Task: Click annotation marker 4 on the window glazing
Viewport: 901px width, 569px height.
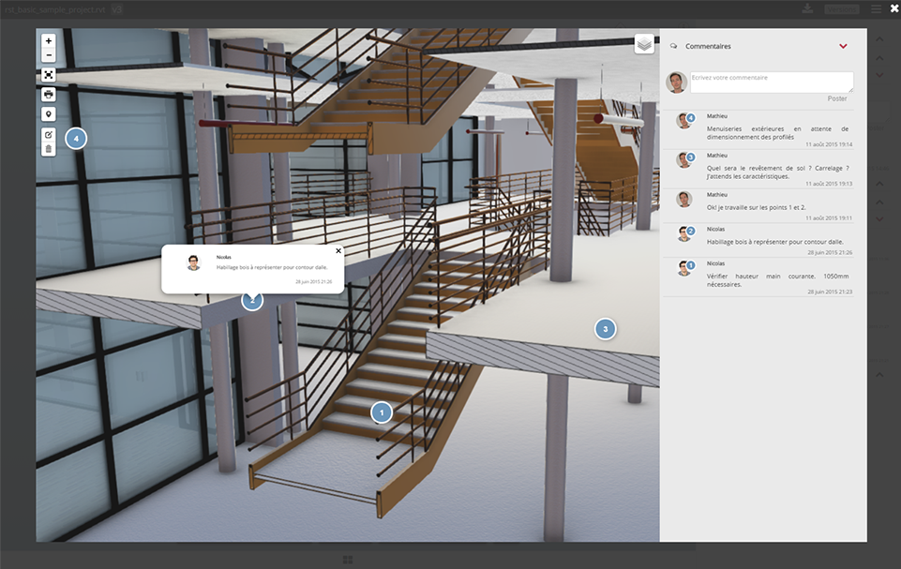Action: [x=76, y=139]
